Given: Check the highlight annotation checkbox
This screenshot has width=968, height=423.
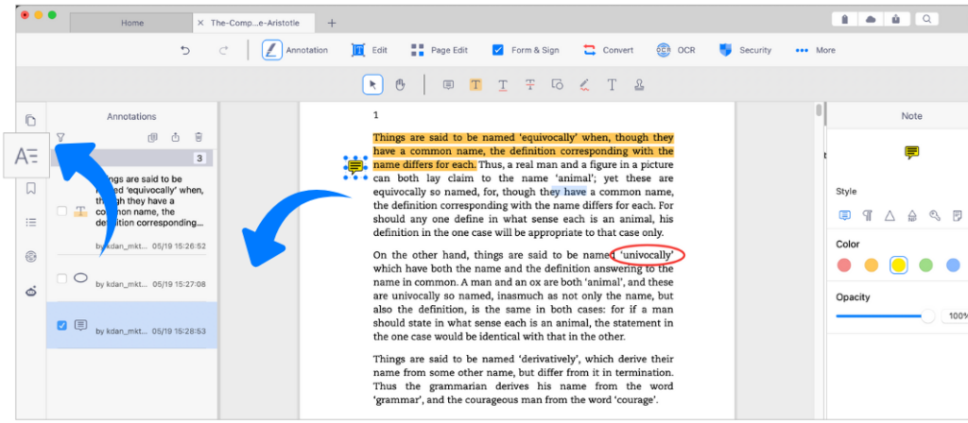Looking at the screenshot, I should [61, 211].
